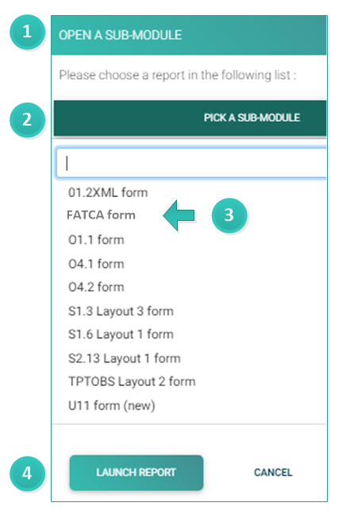Choose TPTOBS Layout 2 form
Screen dimensions: 354x518
[132, 381]
